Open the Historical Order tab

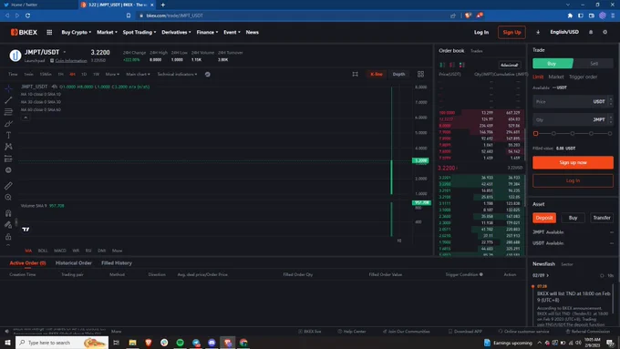point(74,263)
